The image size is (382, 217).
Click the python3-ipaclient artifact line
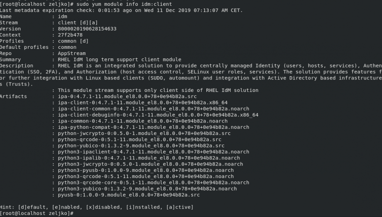pyautogui.click(x=153, y=152)
